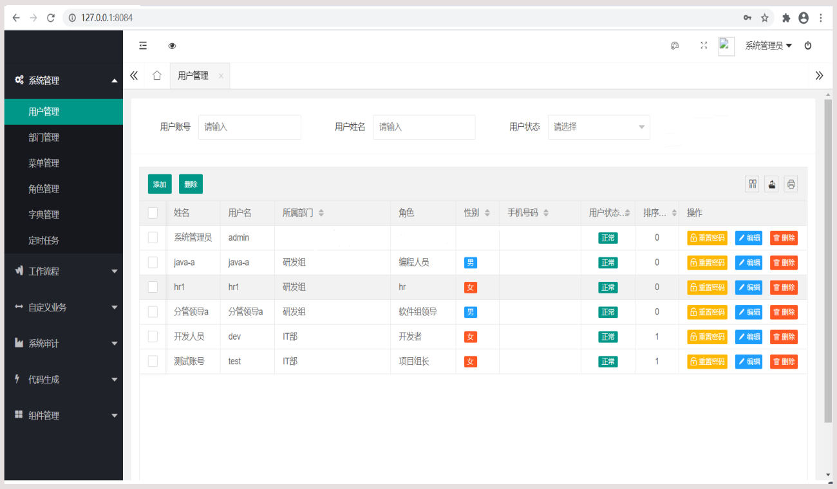Viewport: 837px width, 489px height.
Task: Expand the 自定义业务 sidebar group
Action: (63, 307)
